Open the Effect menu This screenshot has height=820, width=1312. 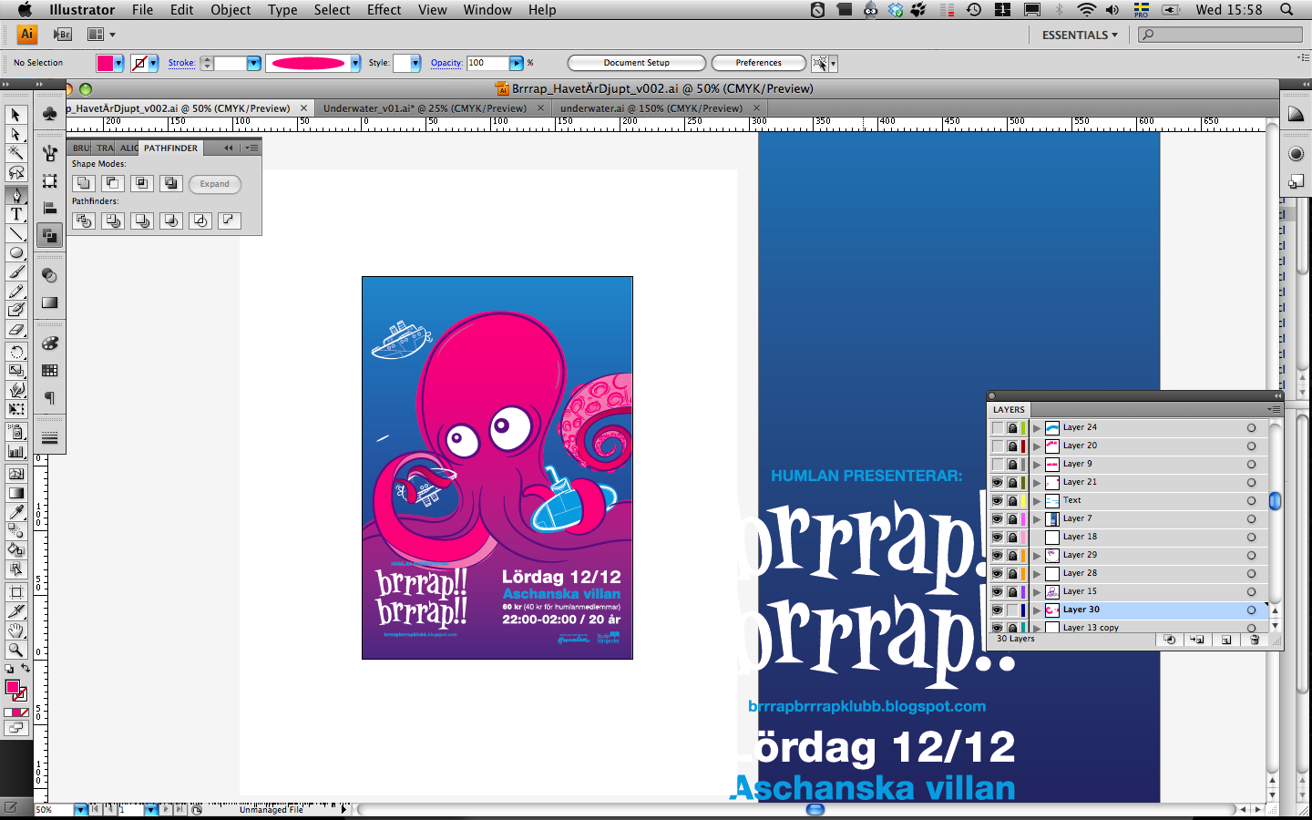coord(384,10)
